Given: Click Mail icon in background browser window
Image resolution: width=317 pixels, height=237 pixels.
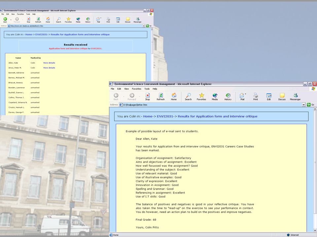Looking at the screenshot, I should point(98,20).
